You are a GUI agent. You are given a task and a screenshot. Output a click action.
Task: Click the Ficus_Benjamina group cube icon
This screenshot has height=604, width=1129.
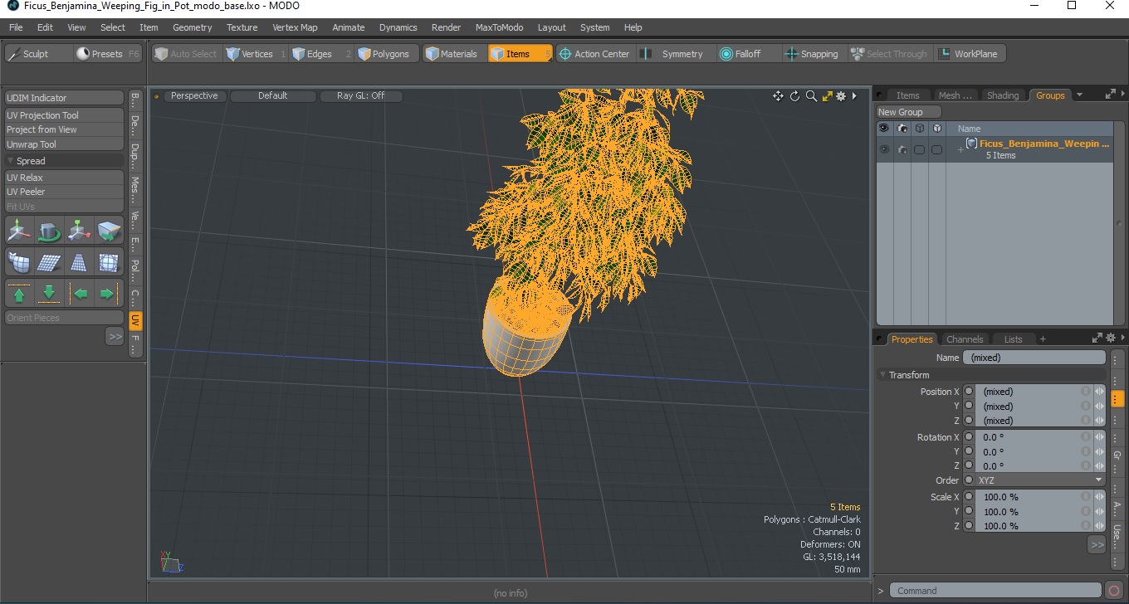tap(971, 144)
